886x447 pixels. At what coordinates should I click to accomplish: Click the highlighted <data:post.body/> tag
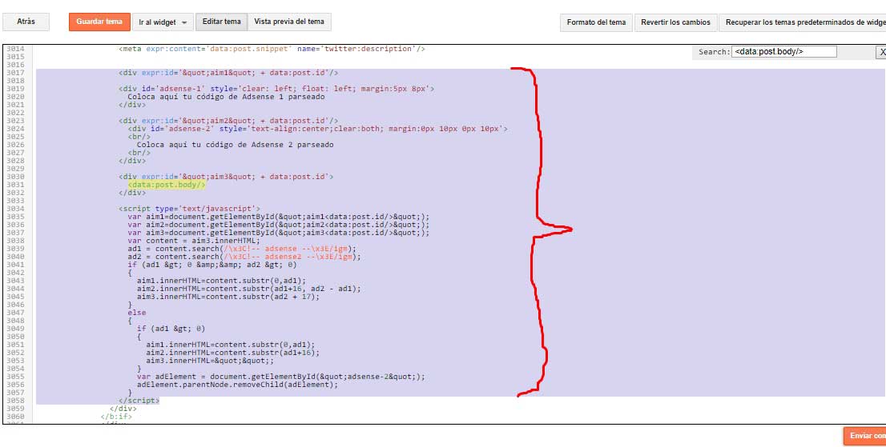tap(167, 185)
